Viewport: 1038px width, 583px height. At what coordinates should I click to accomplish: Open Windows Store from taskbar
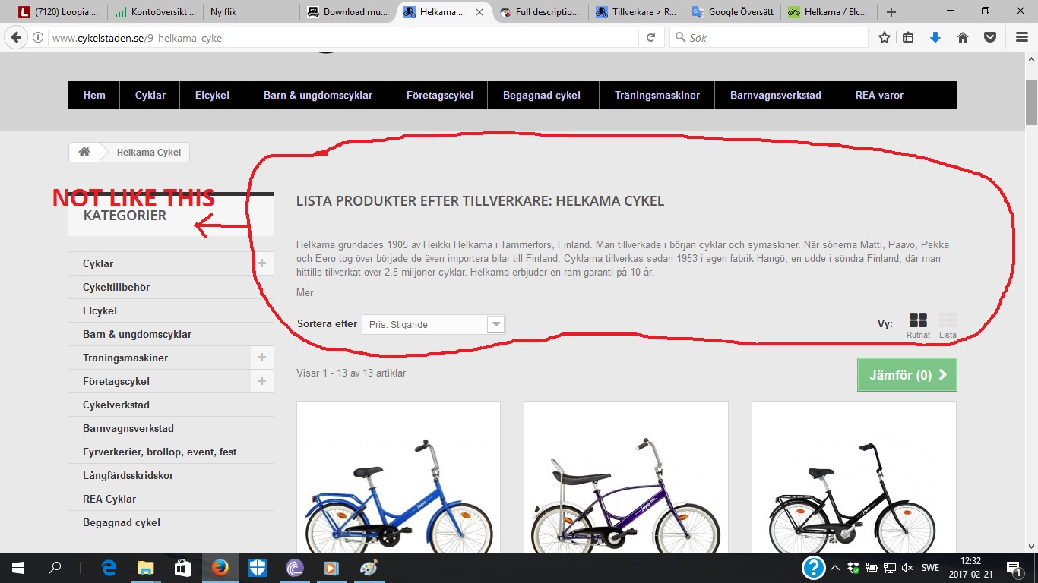tap(182, 567)
